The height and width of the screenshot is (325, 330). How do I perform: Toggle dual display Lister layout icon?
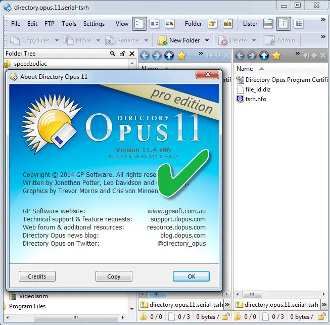[x=284, y=24]
